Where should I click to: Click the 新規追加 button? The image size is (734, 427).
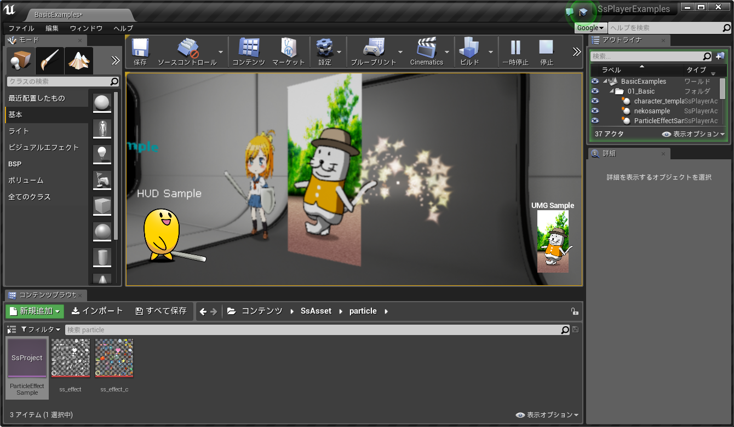(35, 311)
